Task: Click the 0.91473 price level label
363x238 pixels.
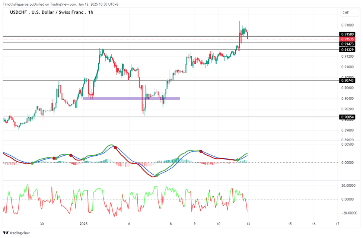Action: point(347,44)
